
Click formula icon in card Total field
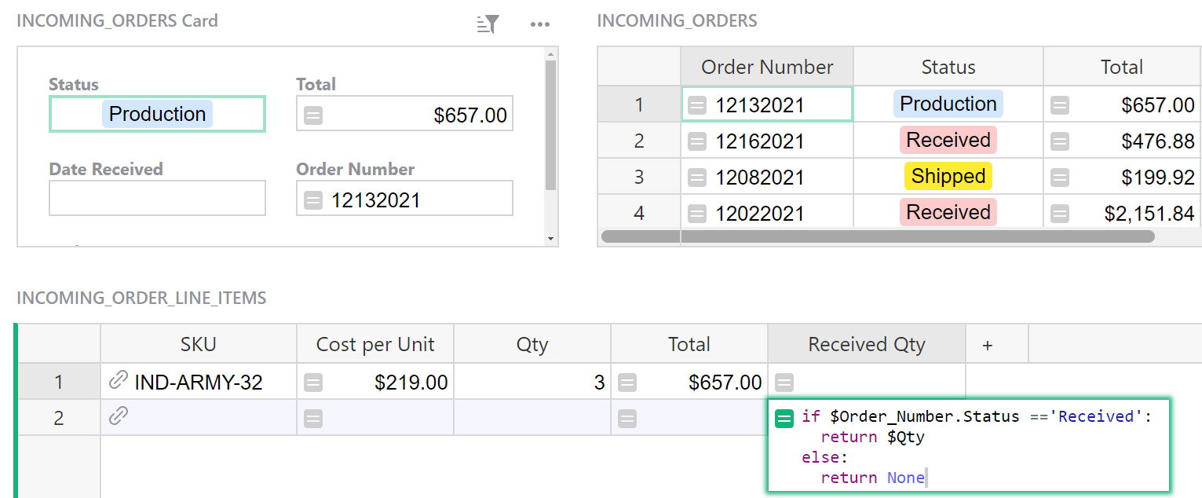point(312,115)
